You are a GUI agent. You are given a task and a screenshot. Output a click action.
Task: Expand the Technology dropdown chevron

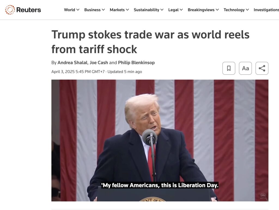click(247, 10)
